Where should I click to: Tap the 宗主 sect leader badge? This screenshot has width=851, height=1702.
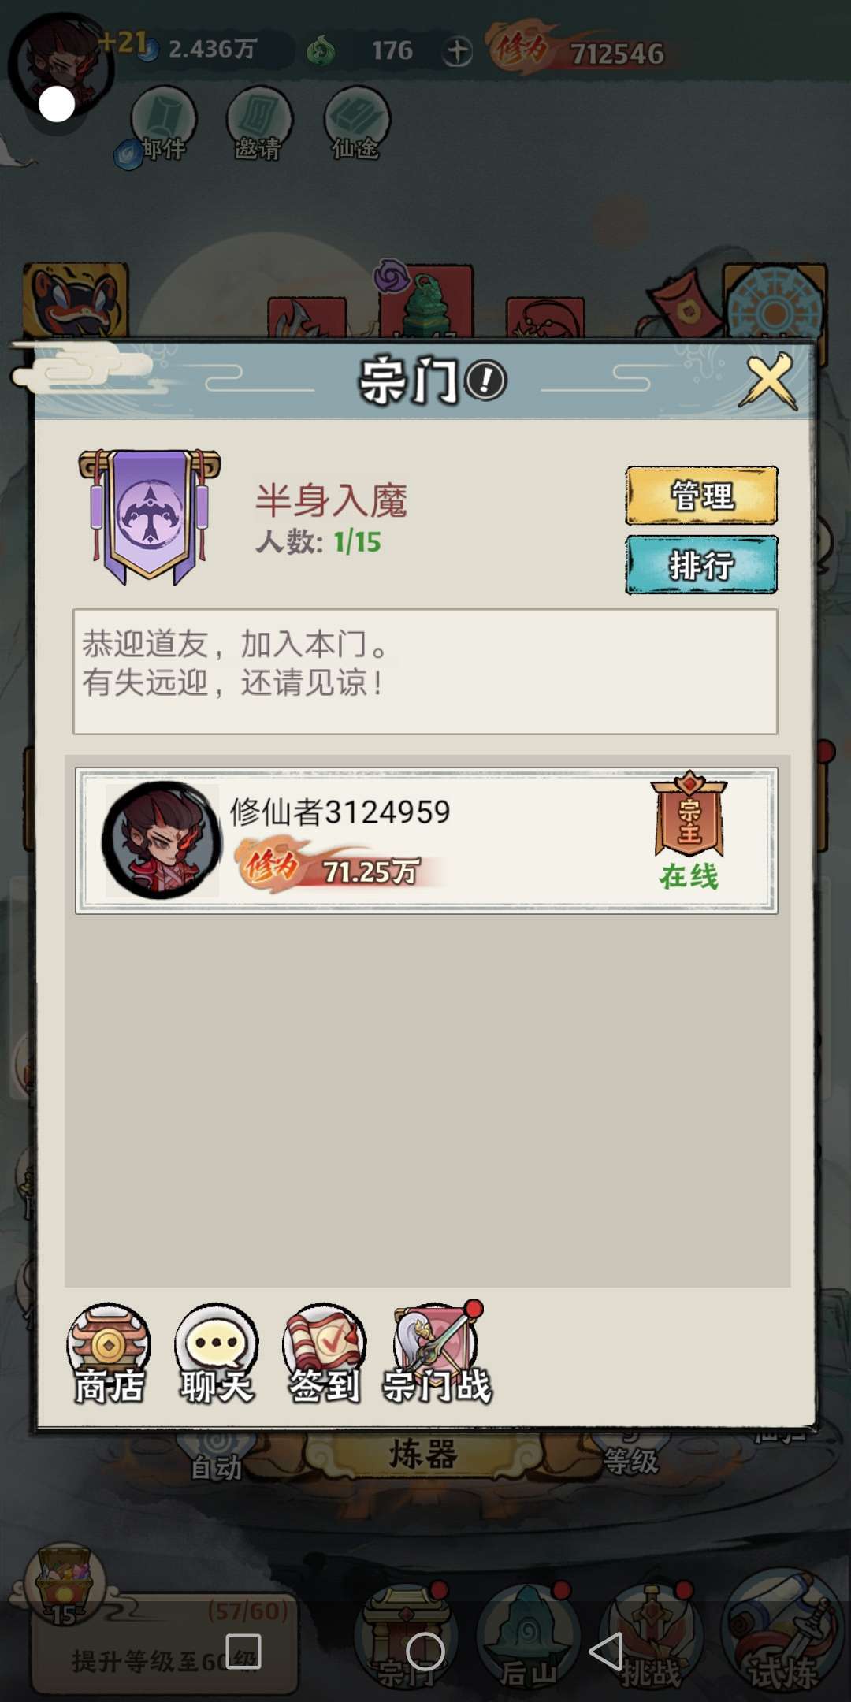pyautogui.click(x=689, y=814)
